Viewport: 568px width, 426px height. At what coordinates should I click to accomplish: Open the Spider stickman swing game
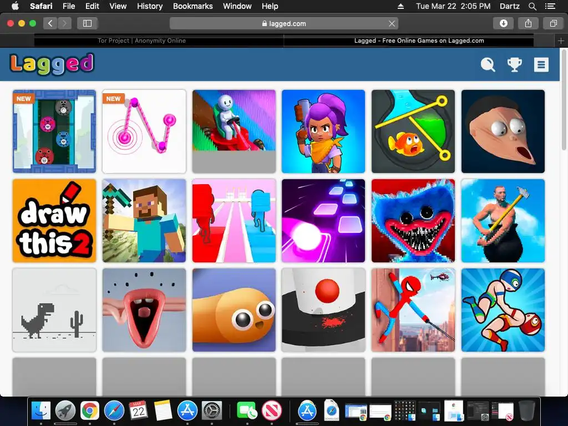point(413,310)
